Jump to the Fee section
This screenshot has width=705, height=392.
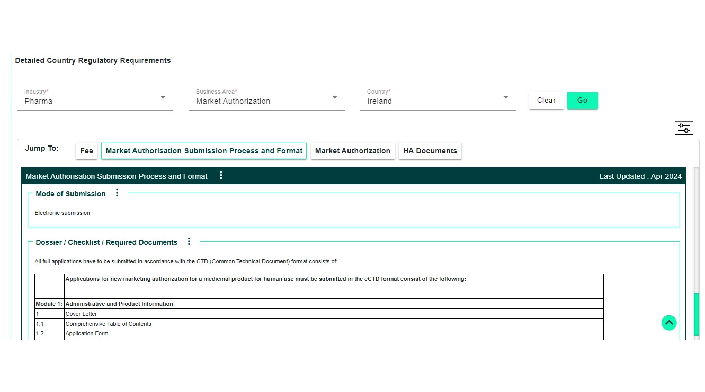(x=86, y=151)
